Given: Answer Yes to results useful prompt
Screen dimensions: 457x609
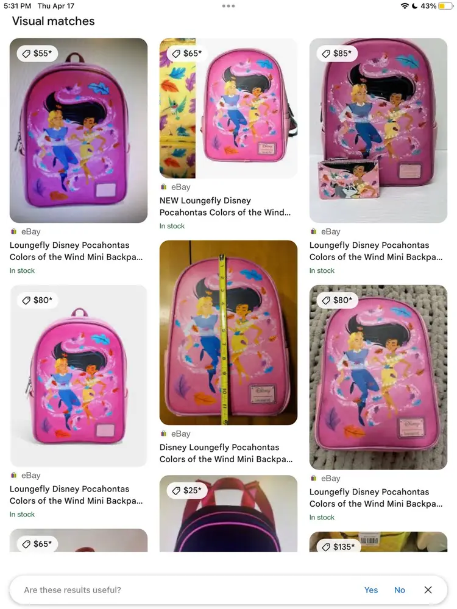Looking at the screenshot, I should point(370,590).
